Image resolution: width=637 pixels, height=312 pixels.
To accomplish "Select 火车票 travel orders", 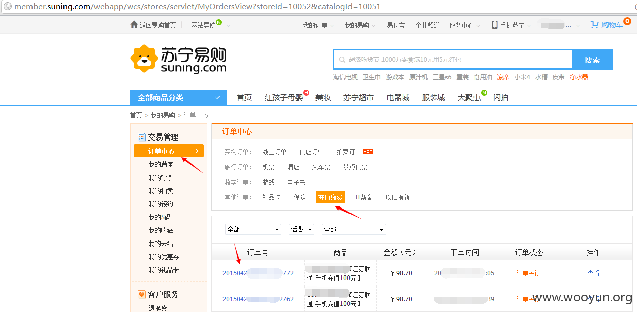I will (x=321, y=167).
